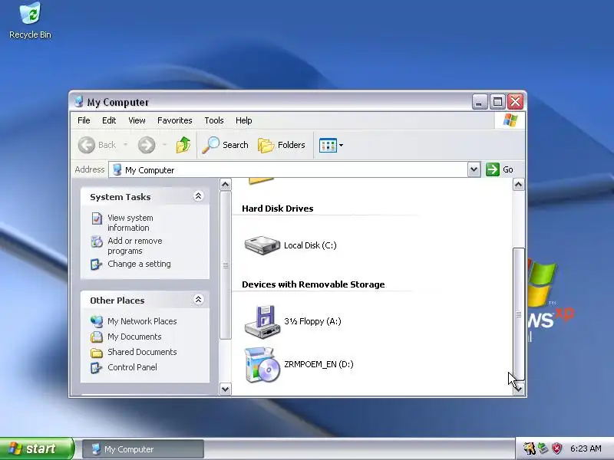Open the Forward history dropdown arrow

[164, 145]
